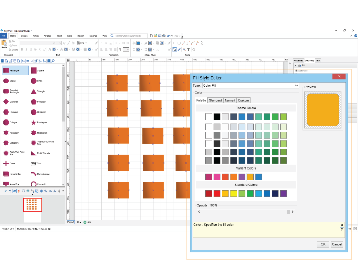This screenshot has width=358, height=262.
Task: Open the All pages dropdown
Action: click(x=79, y=222)
